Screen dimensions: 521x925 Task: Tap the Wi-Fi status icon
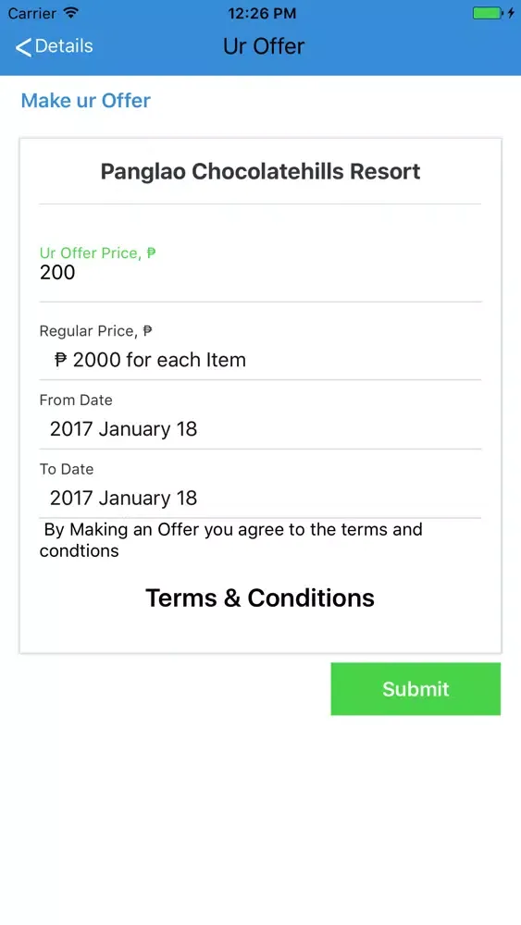tap(71, 13)
